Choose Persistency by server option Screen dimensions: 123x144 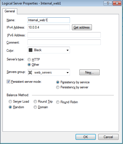click(x=58, y=87)
